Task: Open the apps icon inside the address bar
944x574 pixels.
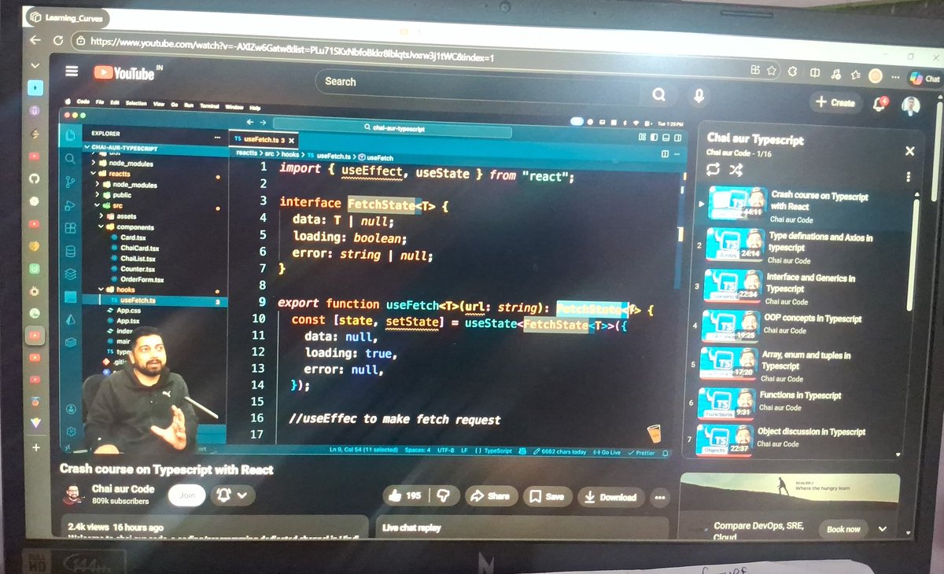Action: [x=754, y=71]
